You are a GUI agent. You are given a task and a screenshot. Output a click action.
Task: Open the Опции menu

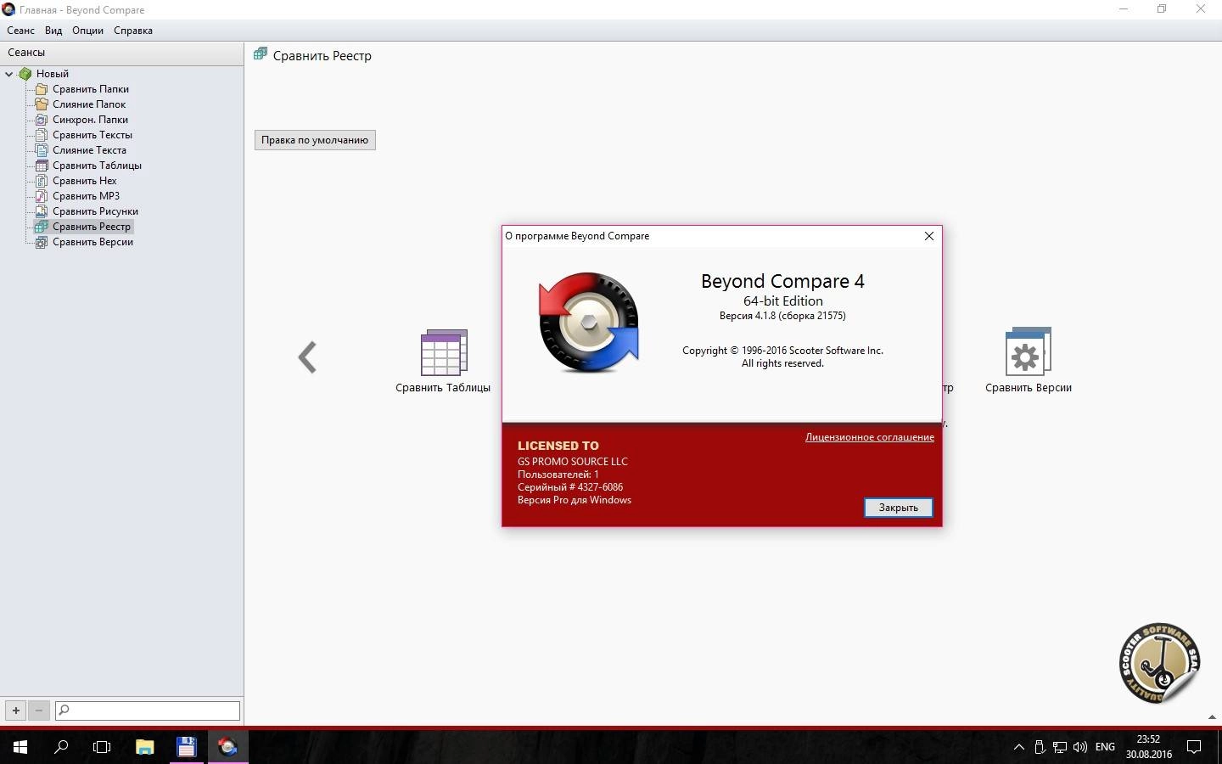pos(87,31)
